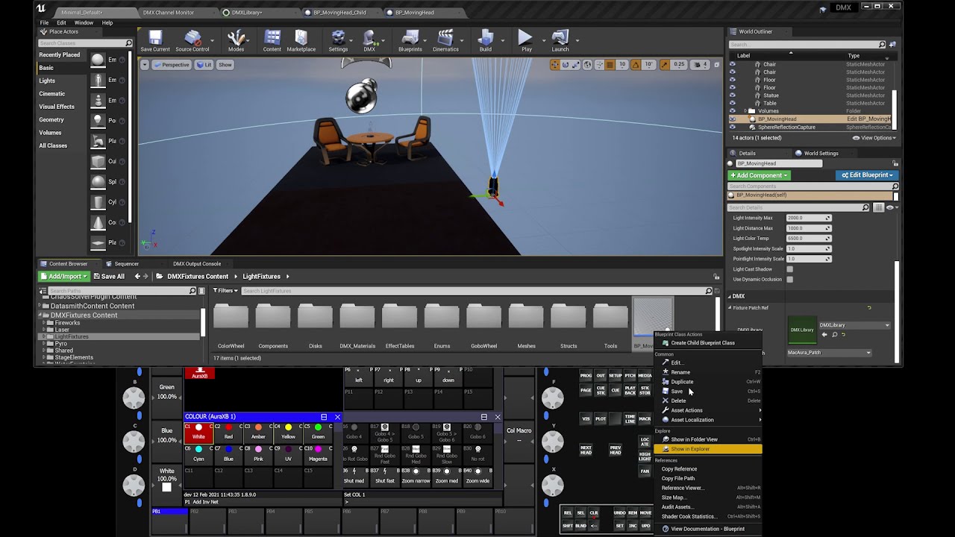
Task: Open the Edit Blueprint dropdown
Action: click(x=867, y=175)
